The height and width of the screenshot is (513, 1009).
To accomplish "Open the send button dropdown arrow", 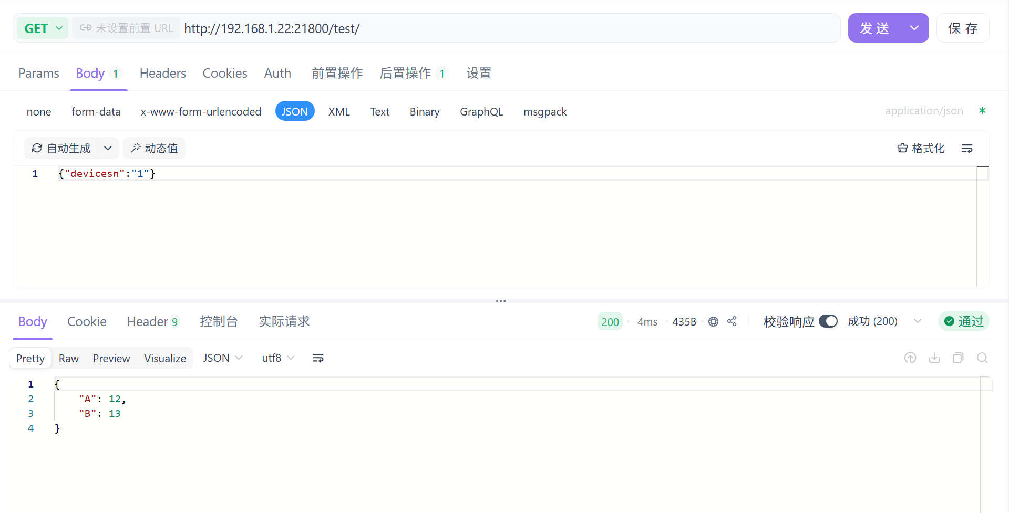I will tap(914, 28).
